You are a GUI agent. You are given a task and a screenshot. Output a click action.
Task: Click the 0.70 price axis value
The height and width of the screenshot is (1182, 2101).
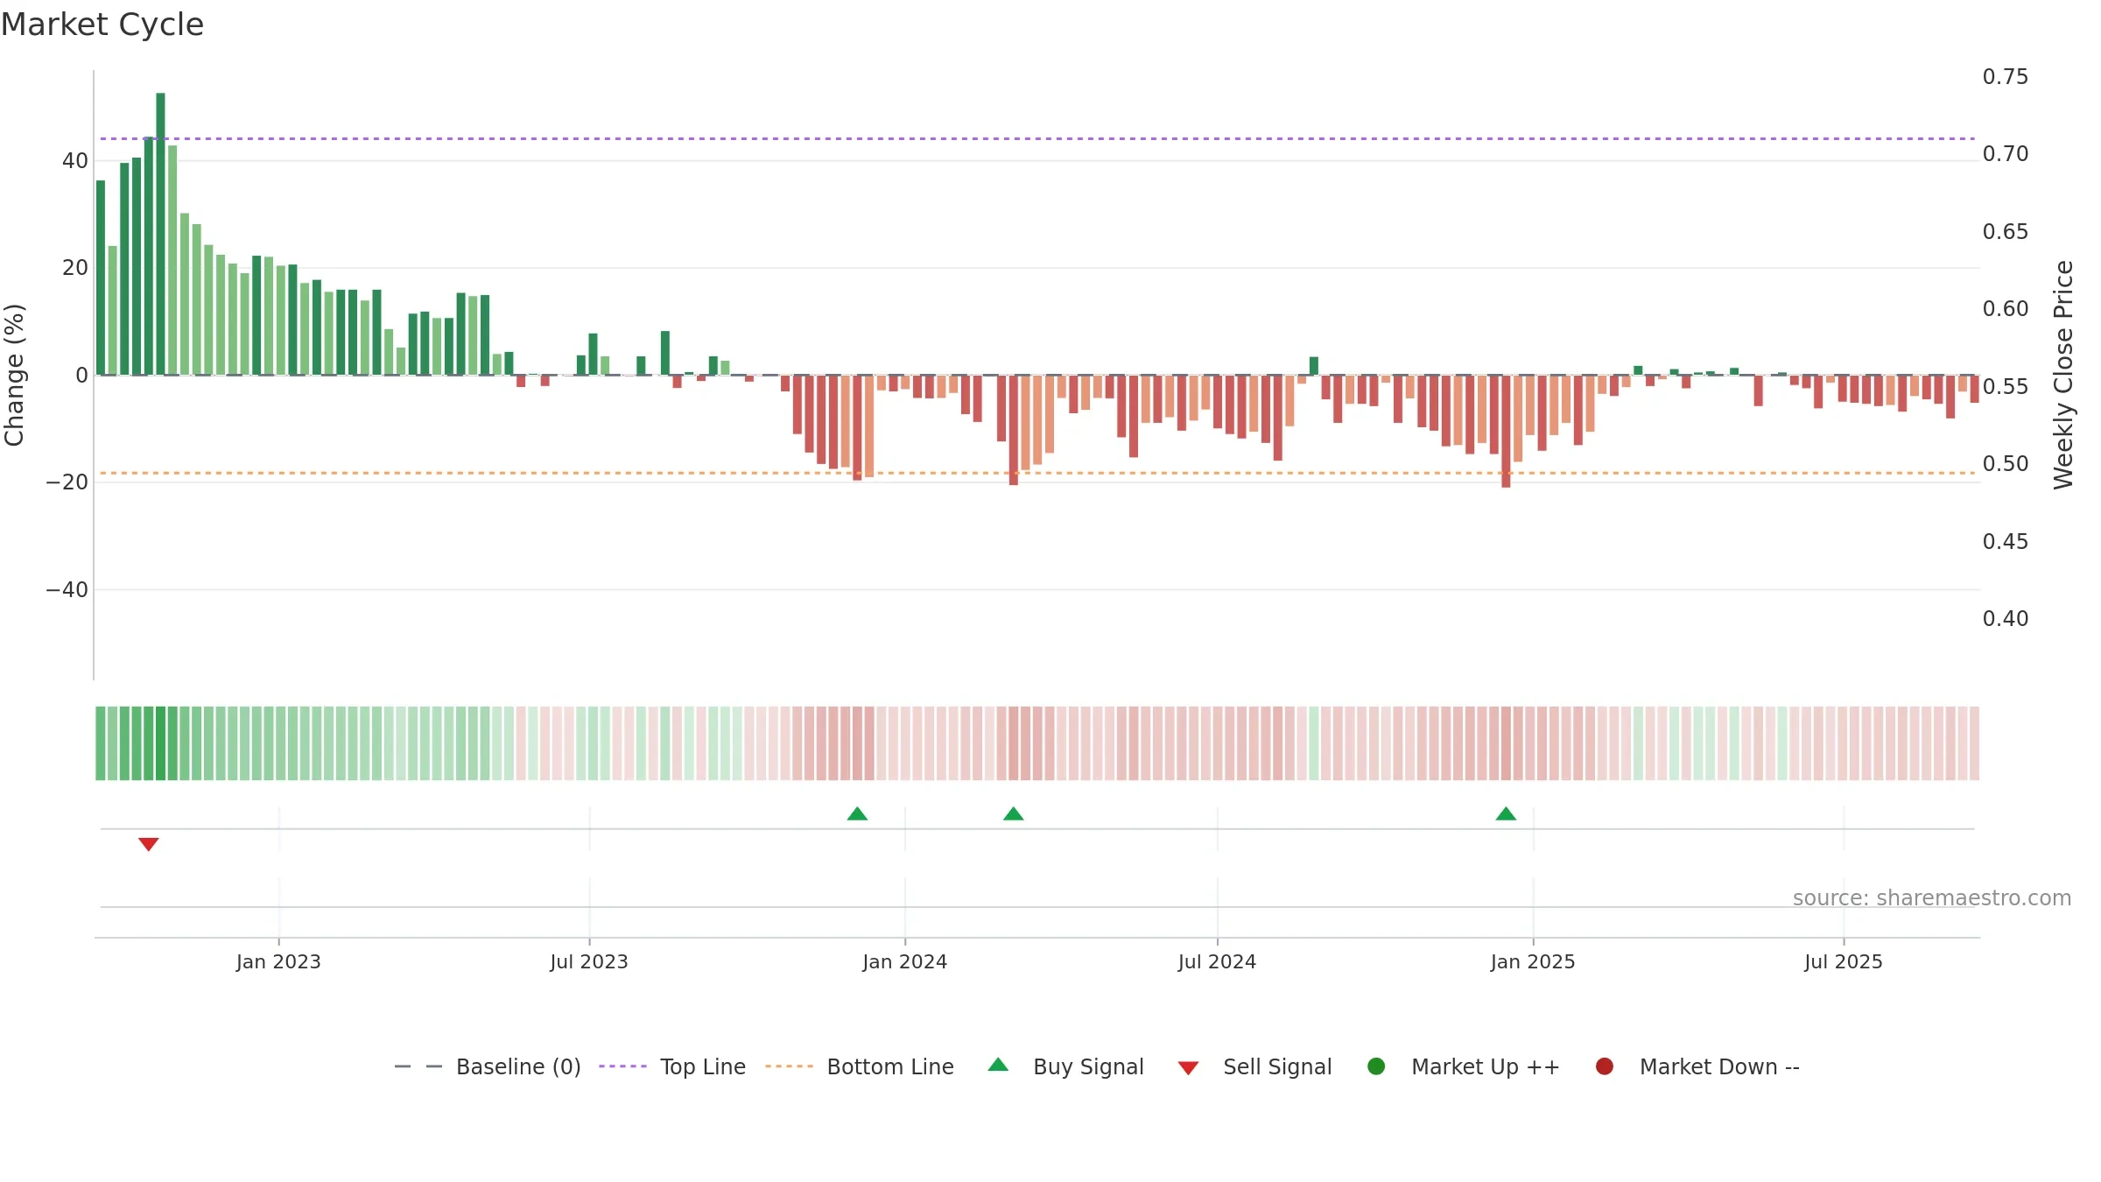(2006, 154)
